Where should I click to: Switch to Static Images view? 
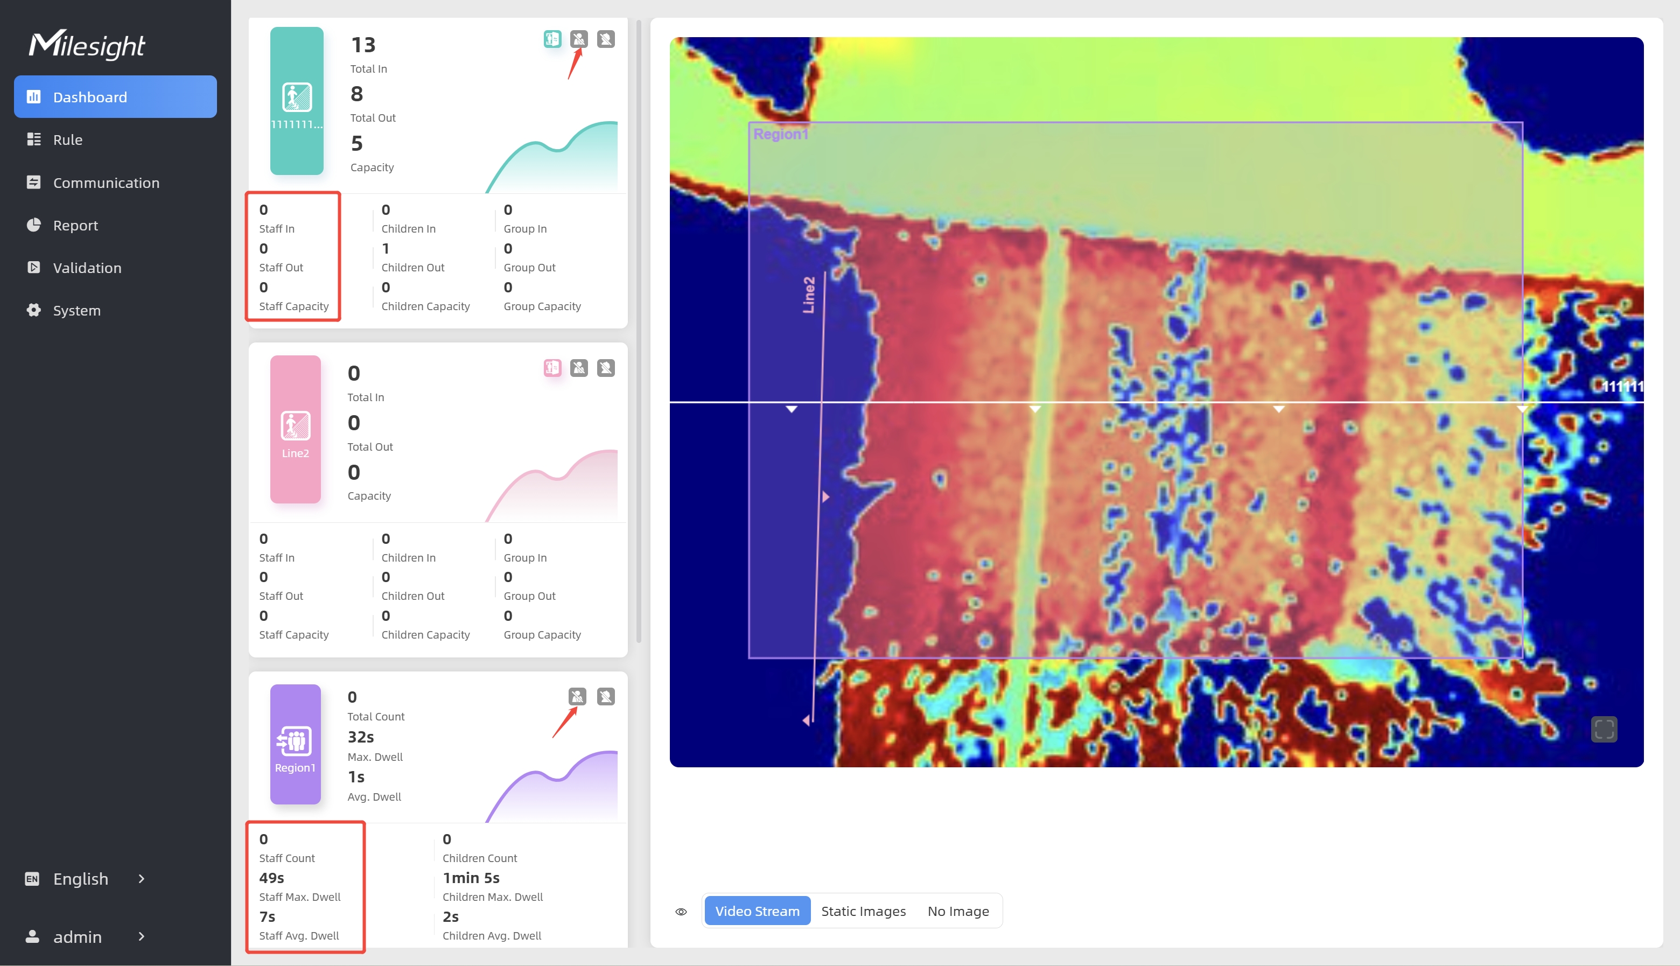[x=863, y=912]
